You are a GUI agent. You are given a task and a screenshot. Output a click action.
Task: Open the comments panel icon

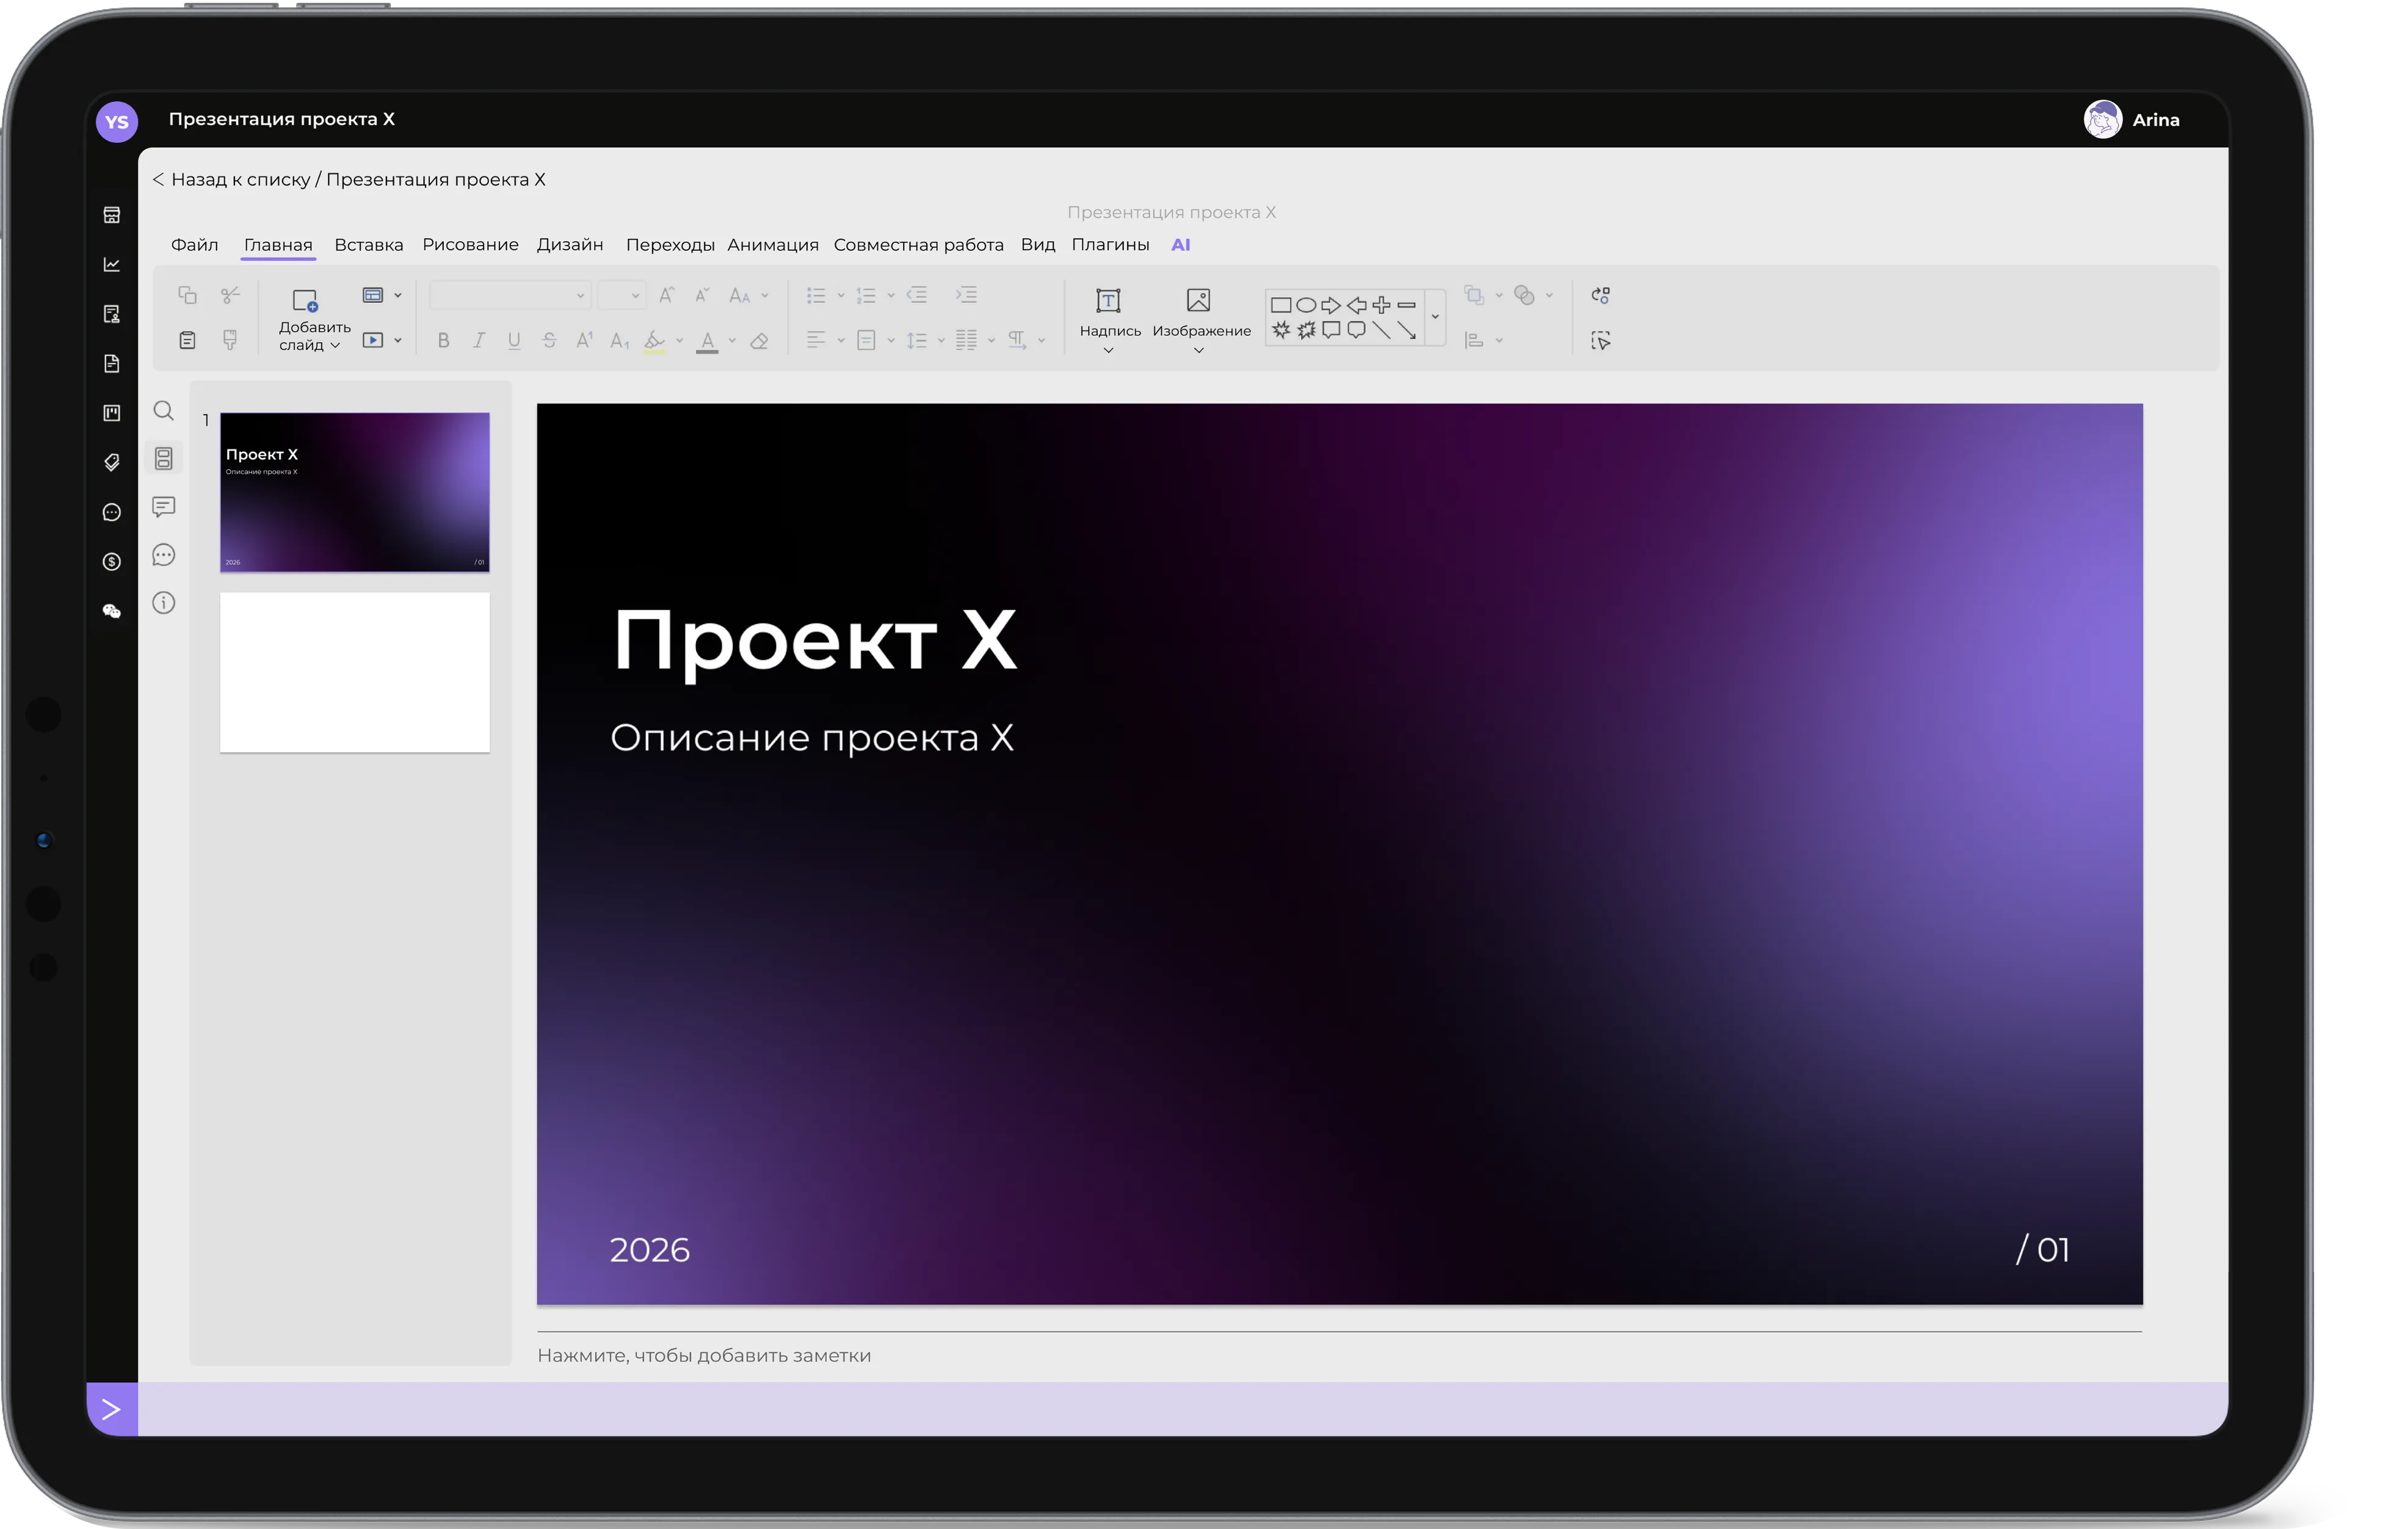(164, 507)
